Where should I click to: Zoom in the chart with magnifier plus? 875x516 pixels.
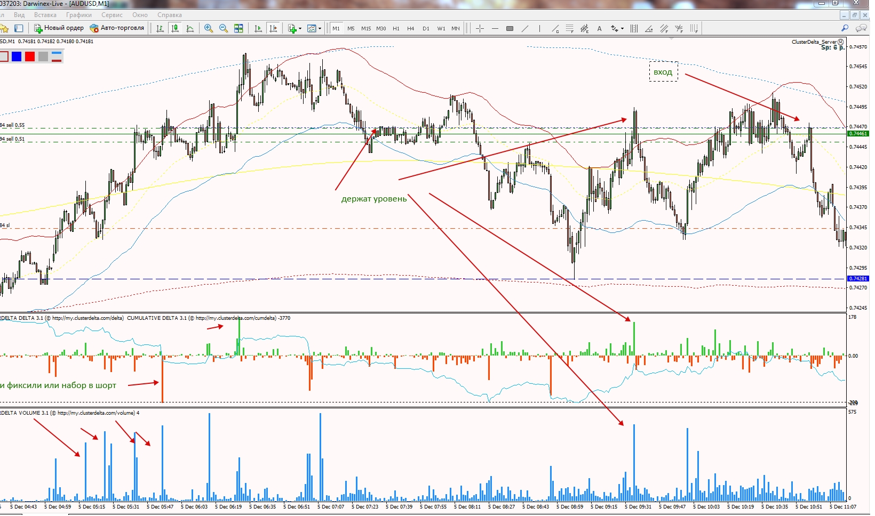pyautogui.click(x=209, y=28)
